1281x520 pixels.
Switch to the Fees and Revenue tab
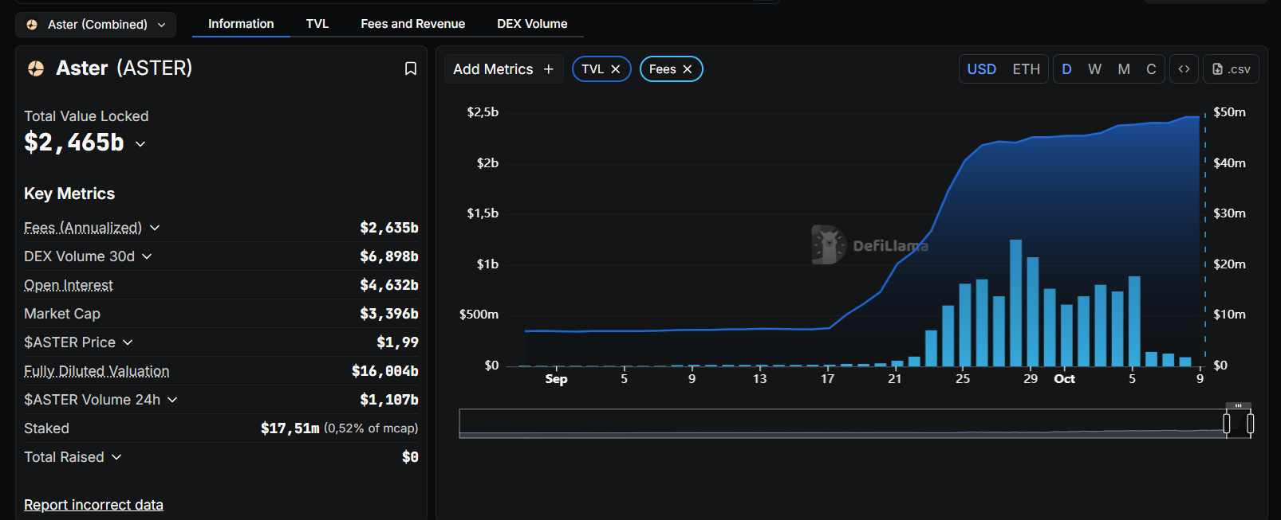click(412, 24)
